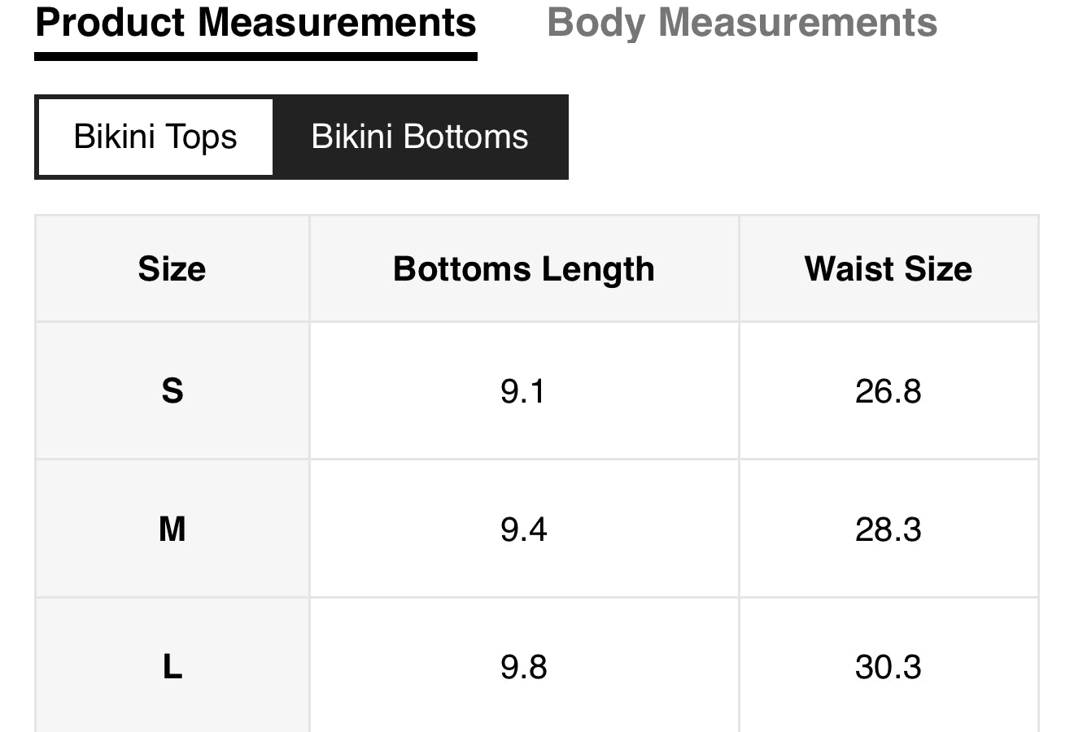
Task: Select the size M row label
Action: [172, 529]
